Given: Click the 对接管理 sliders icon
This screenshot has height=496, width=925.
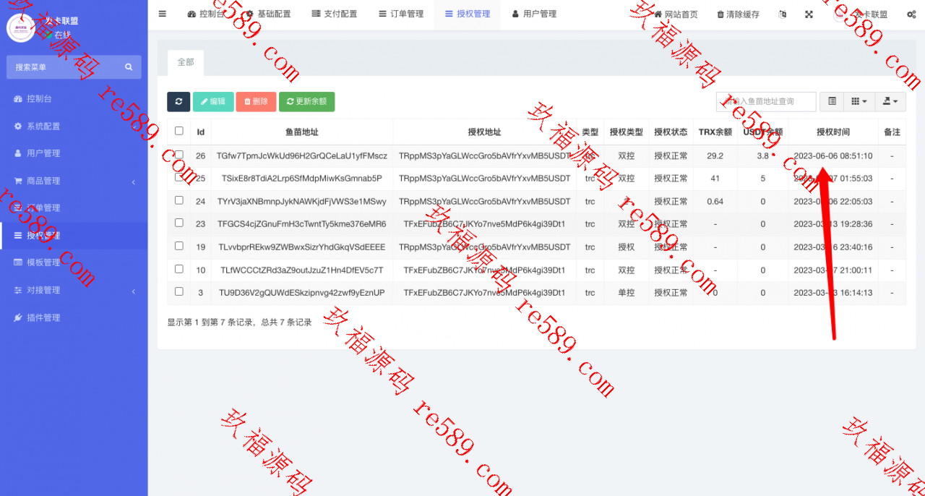Looking at the screenshot, I should [18, 290].
